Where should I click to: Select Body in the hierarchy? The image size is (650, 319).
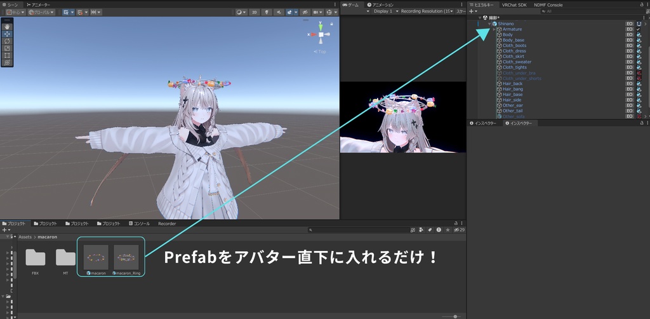pos(507,35)
